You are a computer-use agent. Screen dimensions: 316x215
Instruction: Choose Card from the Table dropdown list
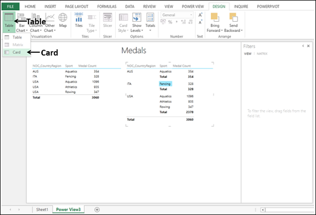17,52
